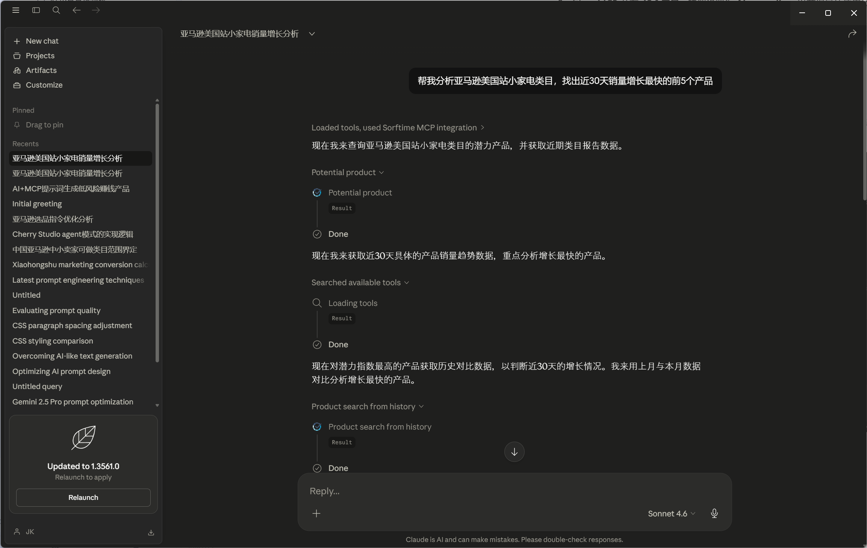The height and width of the screenshot is (548, 867).
Task: Toggle the sidebar layout icon
Action: (36, 10)
